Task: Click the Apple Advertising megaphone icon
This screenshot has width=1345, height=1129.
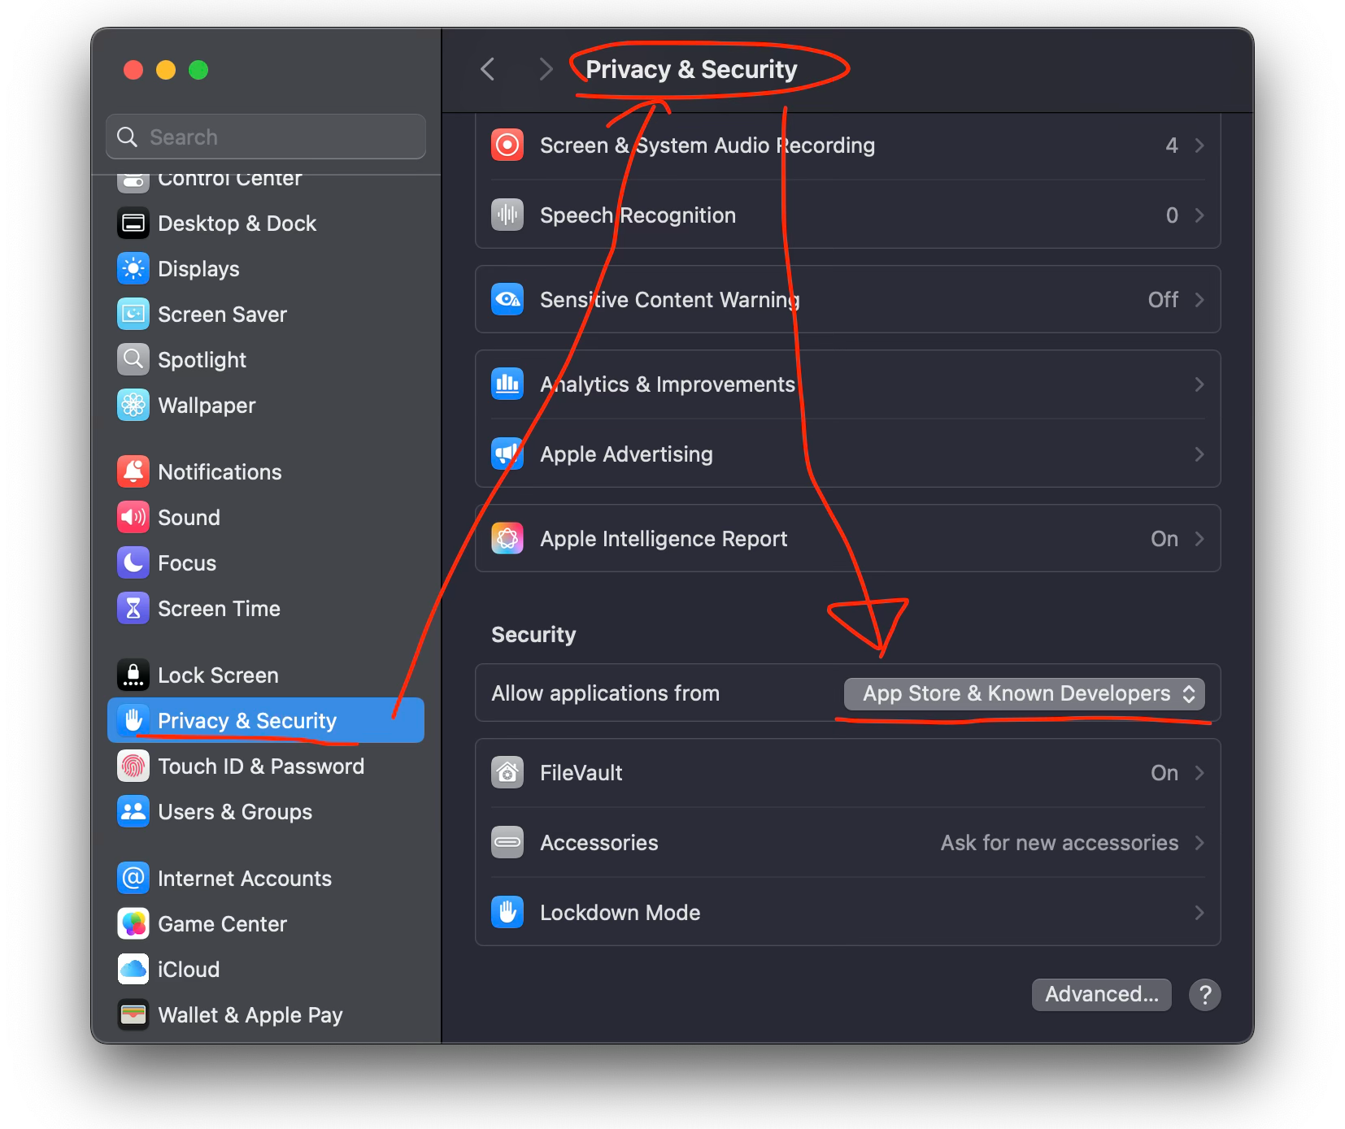Action: 507,454
